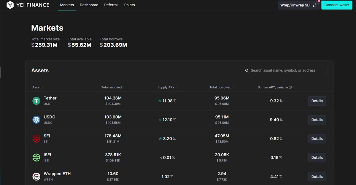Screen dimensions: 356x185
Task: Click the USDC coin icon
Action: (36, 120)
